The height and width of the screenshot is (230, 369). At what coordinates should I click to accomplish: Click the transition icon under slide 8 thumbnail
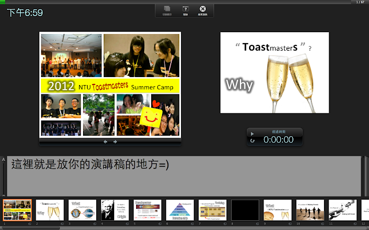click(x=257, y=224)
